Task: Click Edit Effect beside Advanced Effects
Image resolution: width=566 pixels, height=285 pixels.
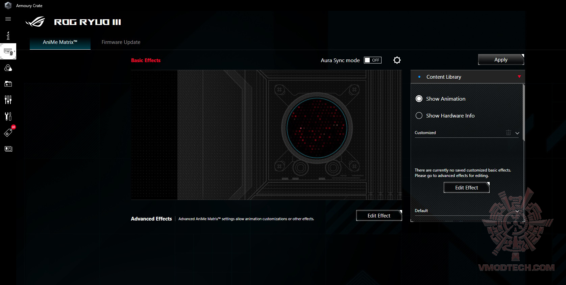Action: (379, 215)
